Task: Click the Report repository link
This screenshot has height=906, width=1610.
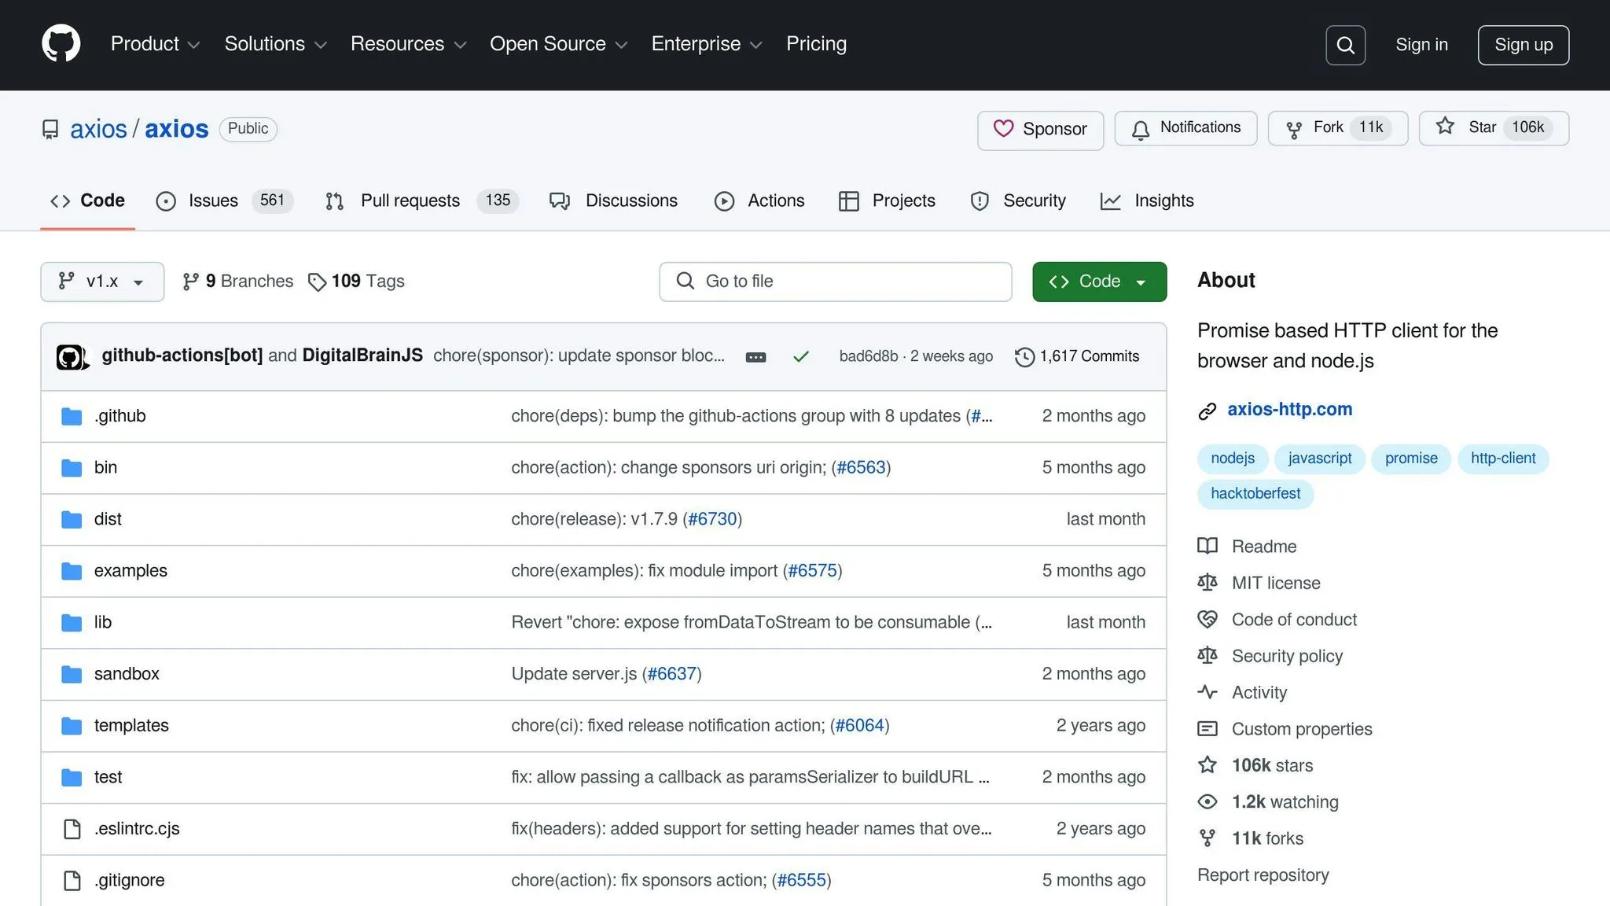Action: tap(1263, 875)
